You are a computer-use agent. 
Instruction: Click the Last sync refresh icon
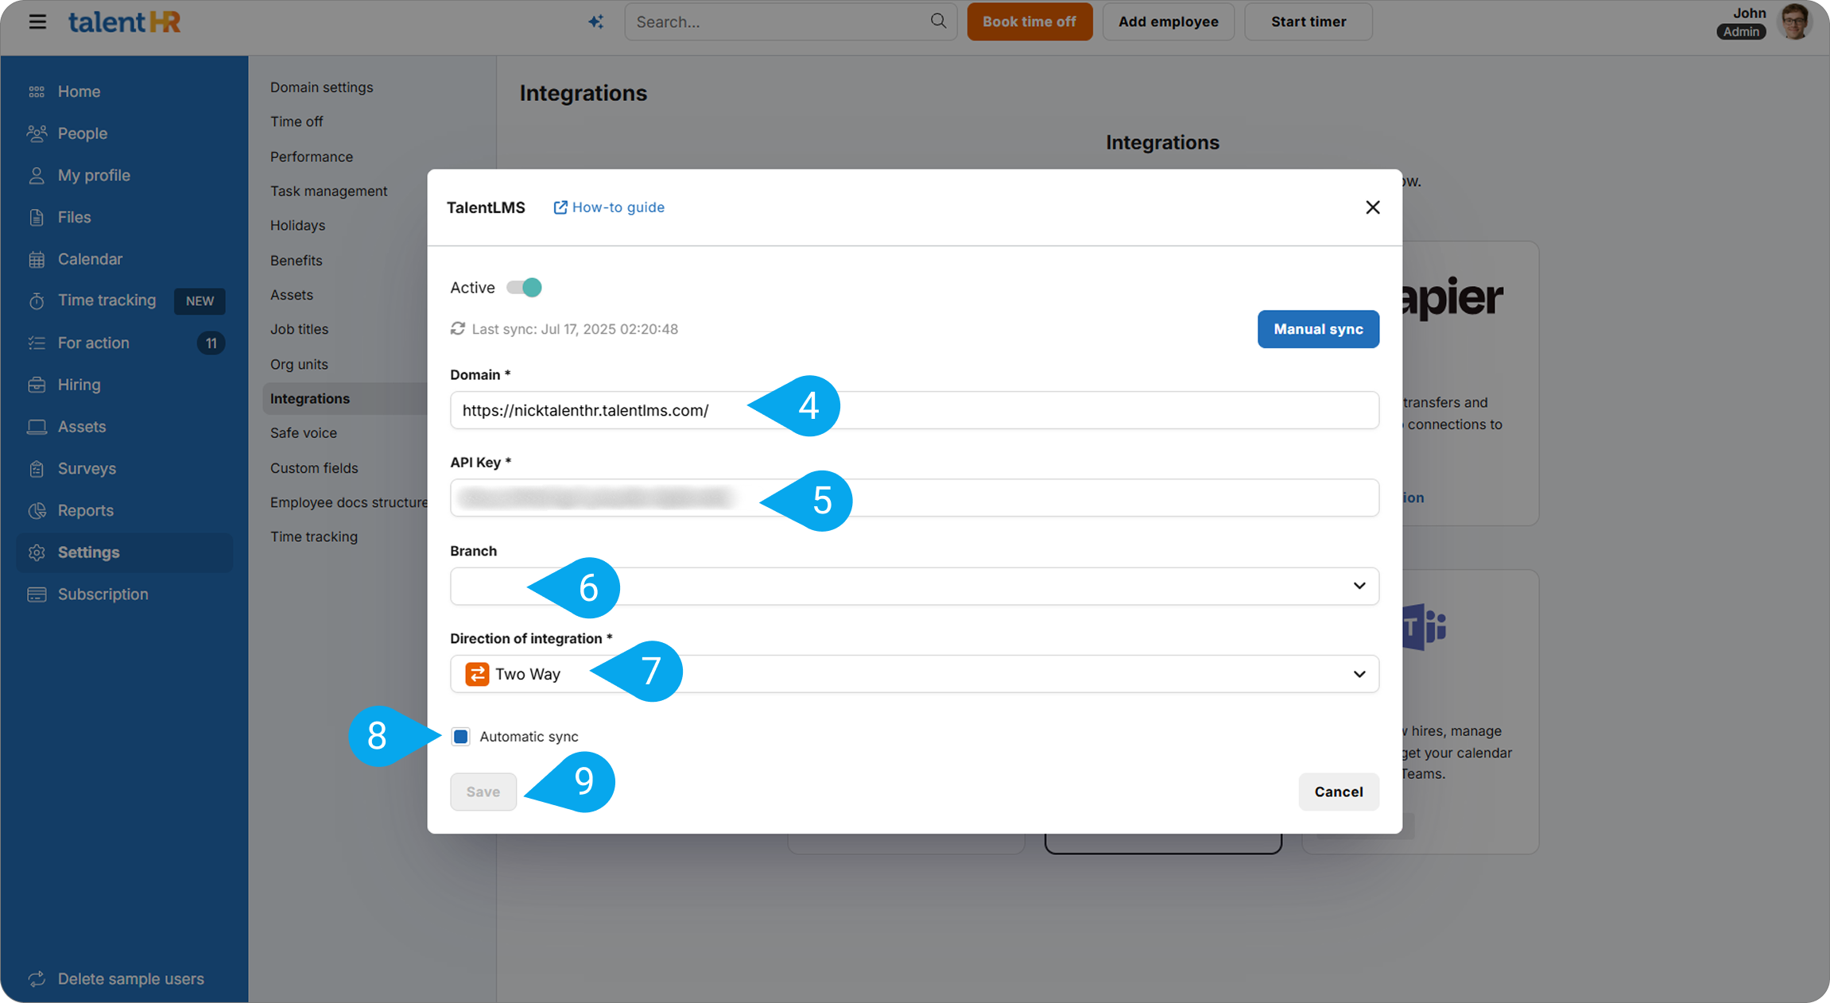click(458, 328)
